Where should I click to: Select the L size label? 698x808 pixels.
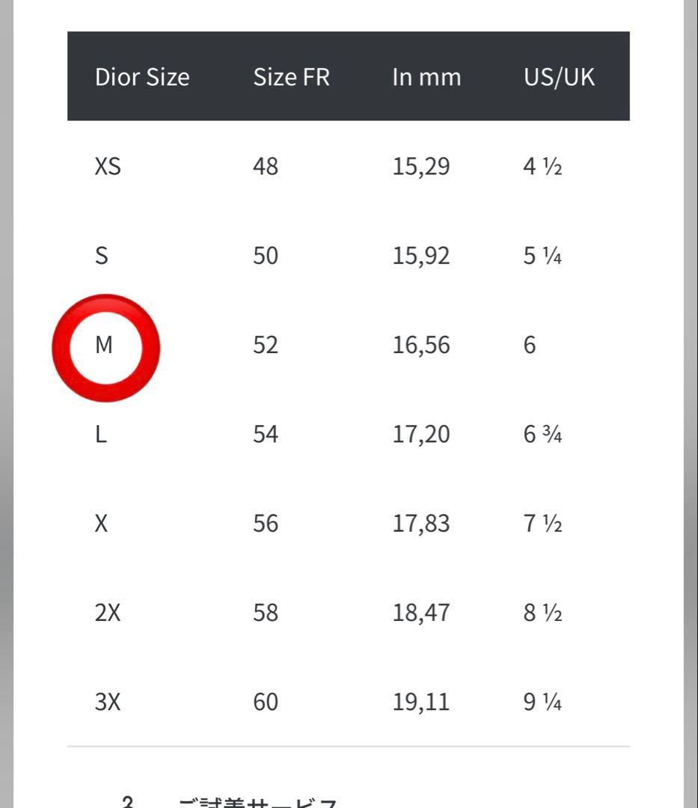[101, 434]
